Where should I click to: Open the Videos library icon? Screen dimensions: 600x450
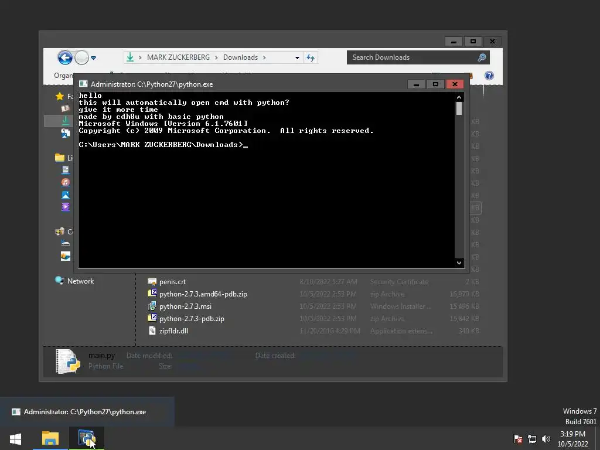pyautogui.click(x=66, y=207)
